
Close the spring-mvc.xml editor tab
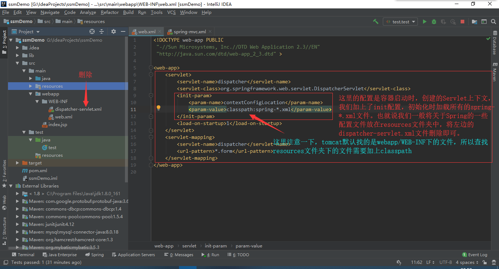[210, 32]
